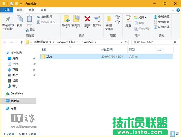Switch to the View (查看) tab
This screenshot has width=181, height=137.
43,10
